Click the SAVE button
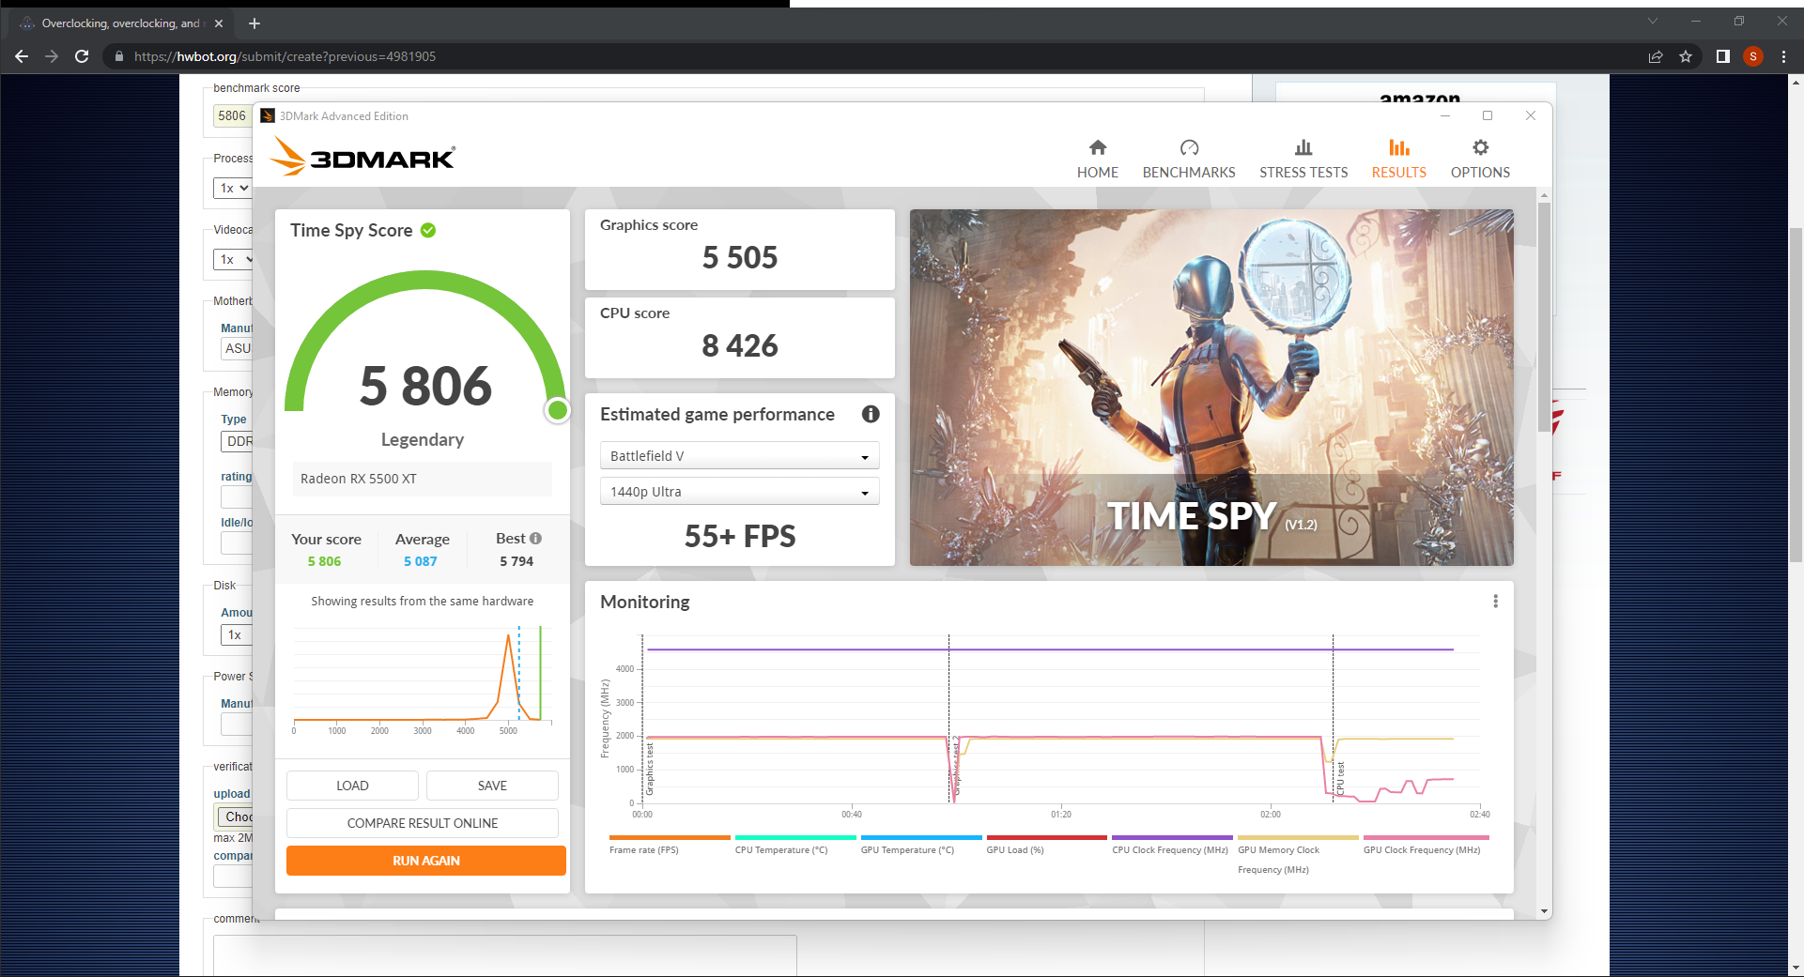 click(x=492, y=786)
